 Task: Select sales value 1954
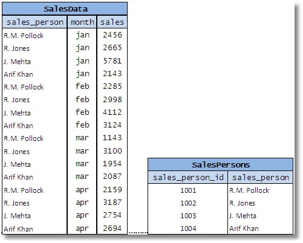coord(112,164)
